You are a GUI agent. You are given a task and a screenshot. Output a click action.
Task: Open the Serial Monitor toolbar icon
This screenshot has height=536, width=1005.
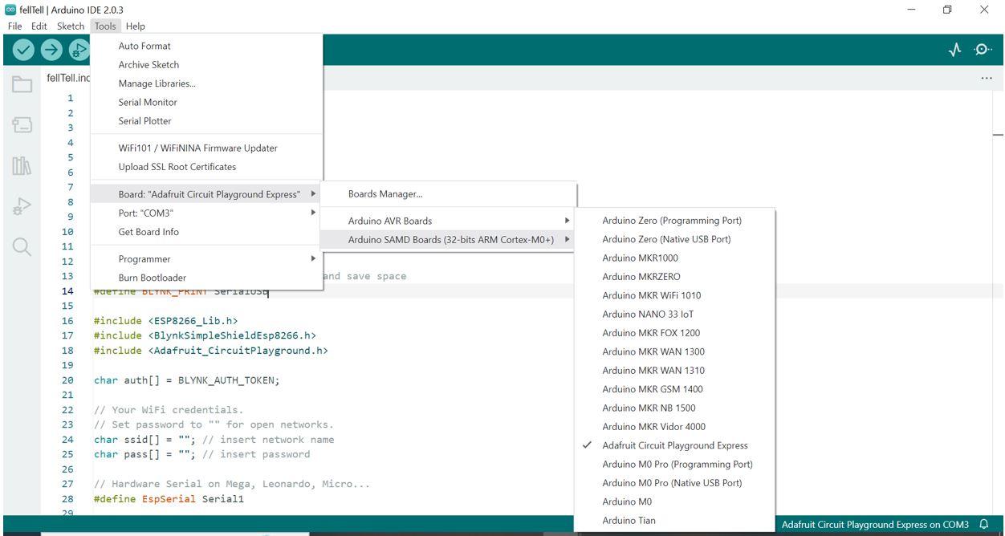pos(983,50)
